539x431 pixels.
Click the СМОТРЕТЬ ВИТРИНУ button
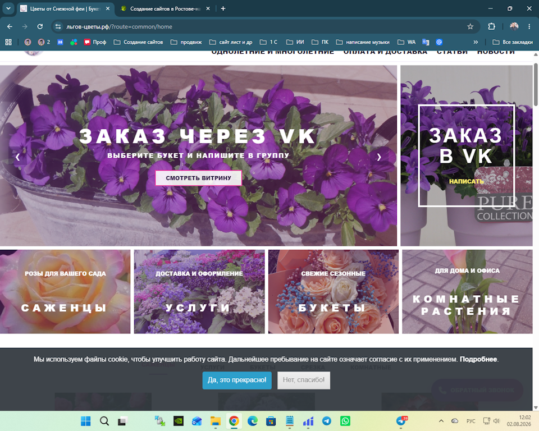coord(198,178)
